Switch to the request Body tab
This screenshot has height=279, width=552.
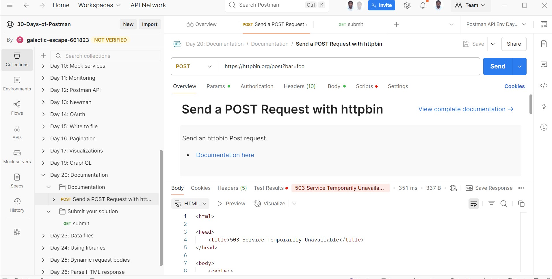point(337,86)
